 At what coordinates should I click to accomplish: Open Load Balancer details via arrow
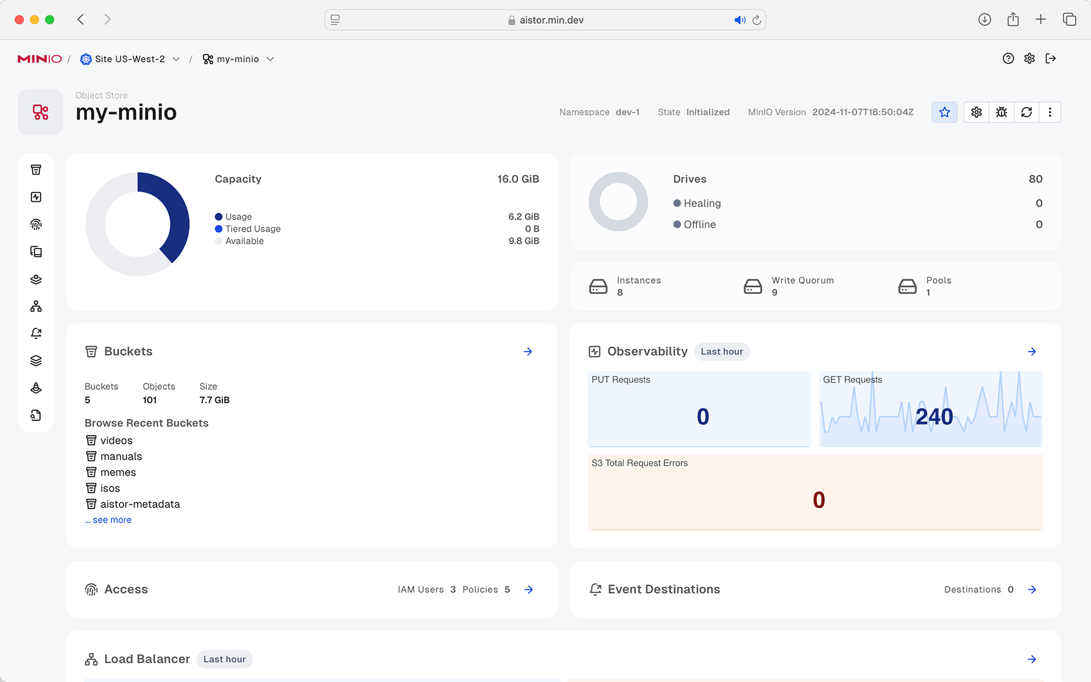point(1032,659)
